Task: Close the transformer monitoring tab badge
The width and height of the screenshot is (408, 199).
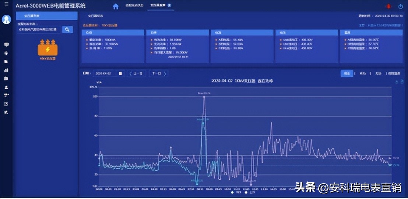Action: click(169, 5)
